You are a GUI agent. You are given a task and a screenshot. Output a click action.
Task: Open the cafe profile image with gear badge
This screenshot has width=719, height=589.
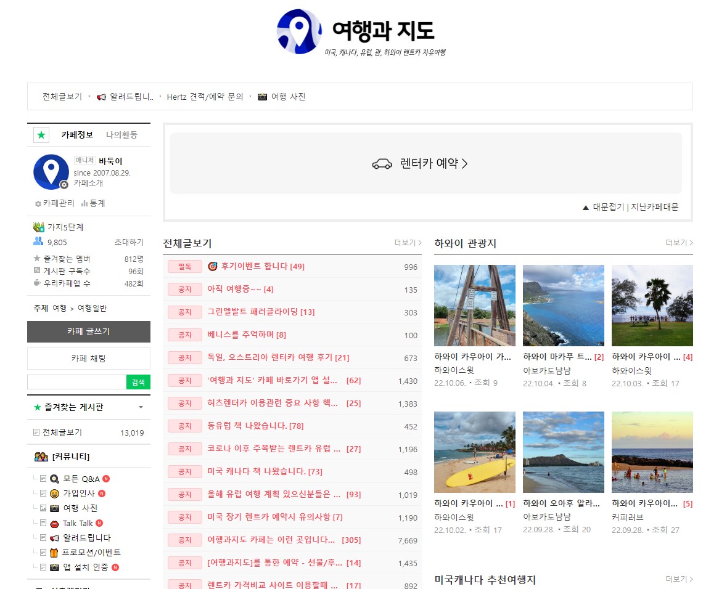coord(51,171)
